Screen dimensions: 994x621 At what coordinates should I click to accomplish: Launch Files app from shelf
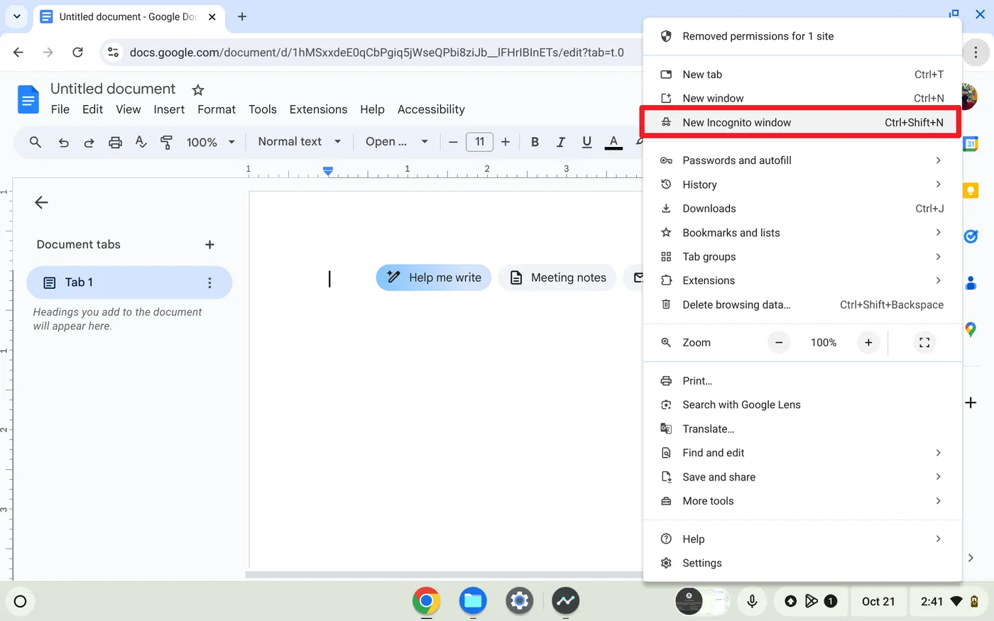(x=473, y=601)
